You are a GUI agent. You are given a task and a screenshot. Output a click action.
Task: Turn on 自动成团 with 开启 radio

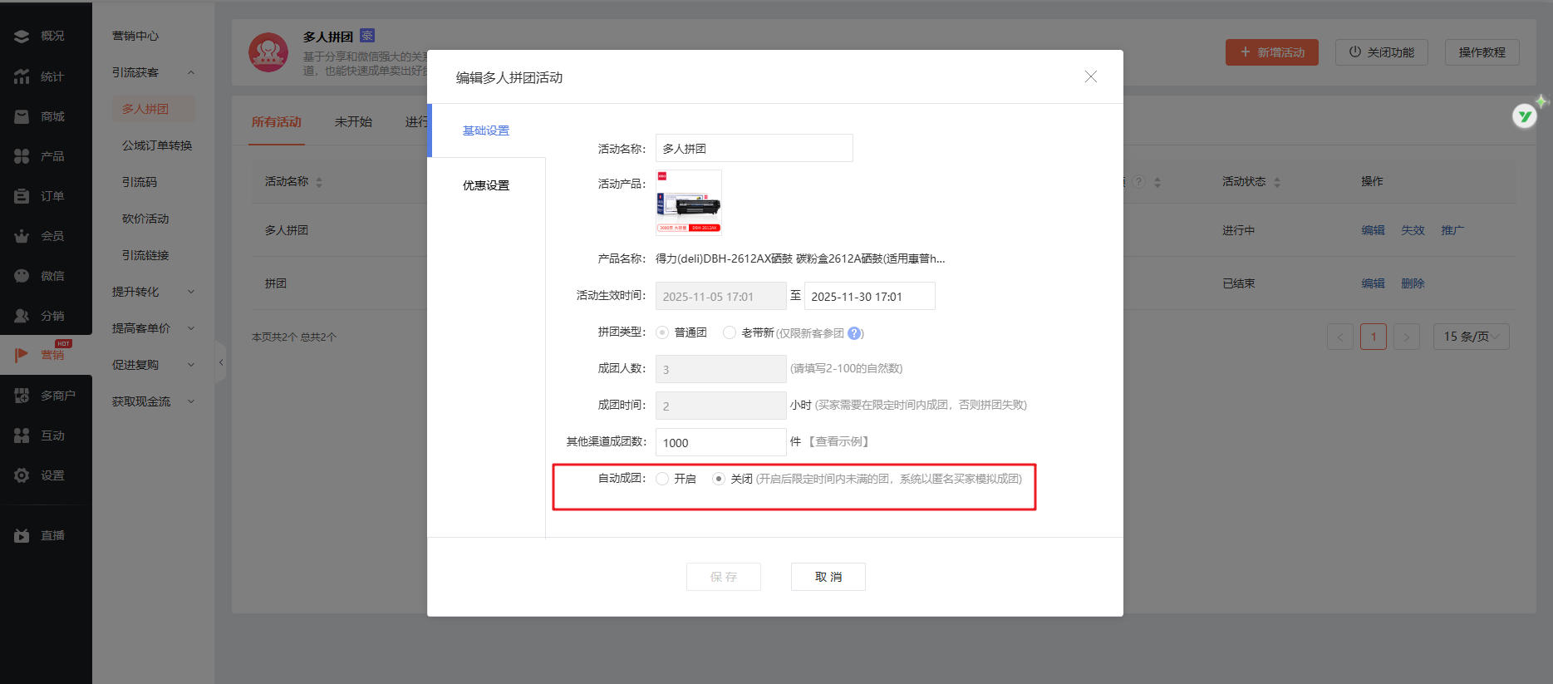tap(662, 479)
